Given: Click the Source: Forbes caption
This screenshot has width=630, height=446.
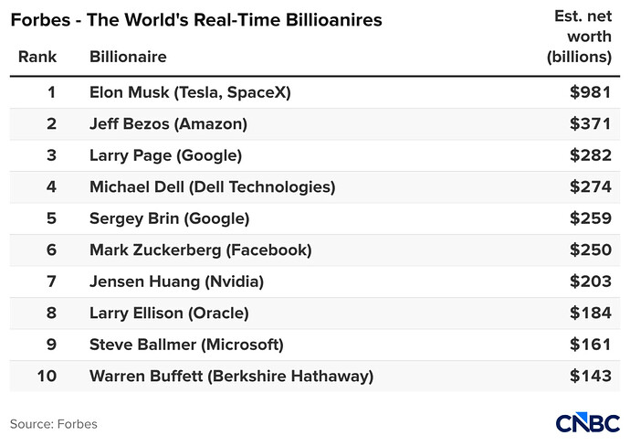Looking at the screenshot, I should coord(54,424).
